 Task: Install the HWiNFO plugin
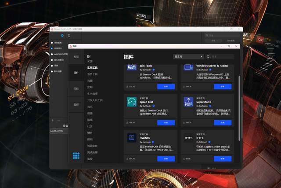coord(166,159)
